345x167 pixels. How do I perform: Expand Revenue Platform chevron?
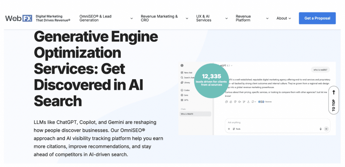[x=267, y=19]
